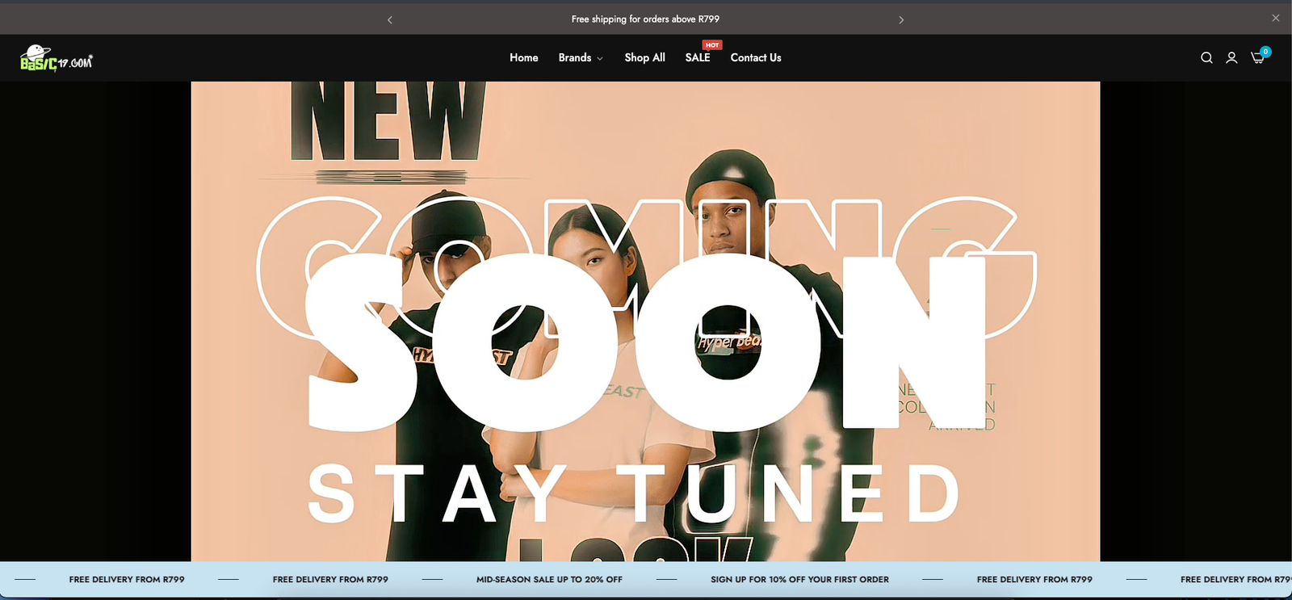Go to the Home menu item
1292x600 pixels.
point(523,58)
